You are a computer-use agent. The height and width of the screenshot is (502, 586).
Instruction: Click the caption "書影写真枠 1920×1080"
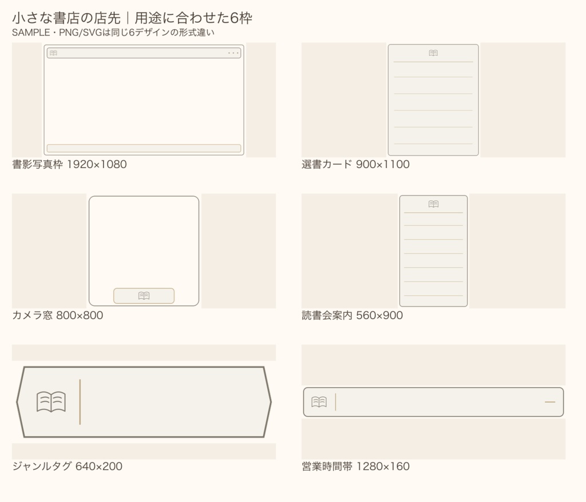pyautogui.click(x=69, y=164)
